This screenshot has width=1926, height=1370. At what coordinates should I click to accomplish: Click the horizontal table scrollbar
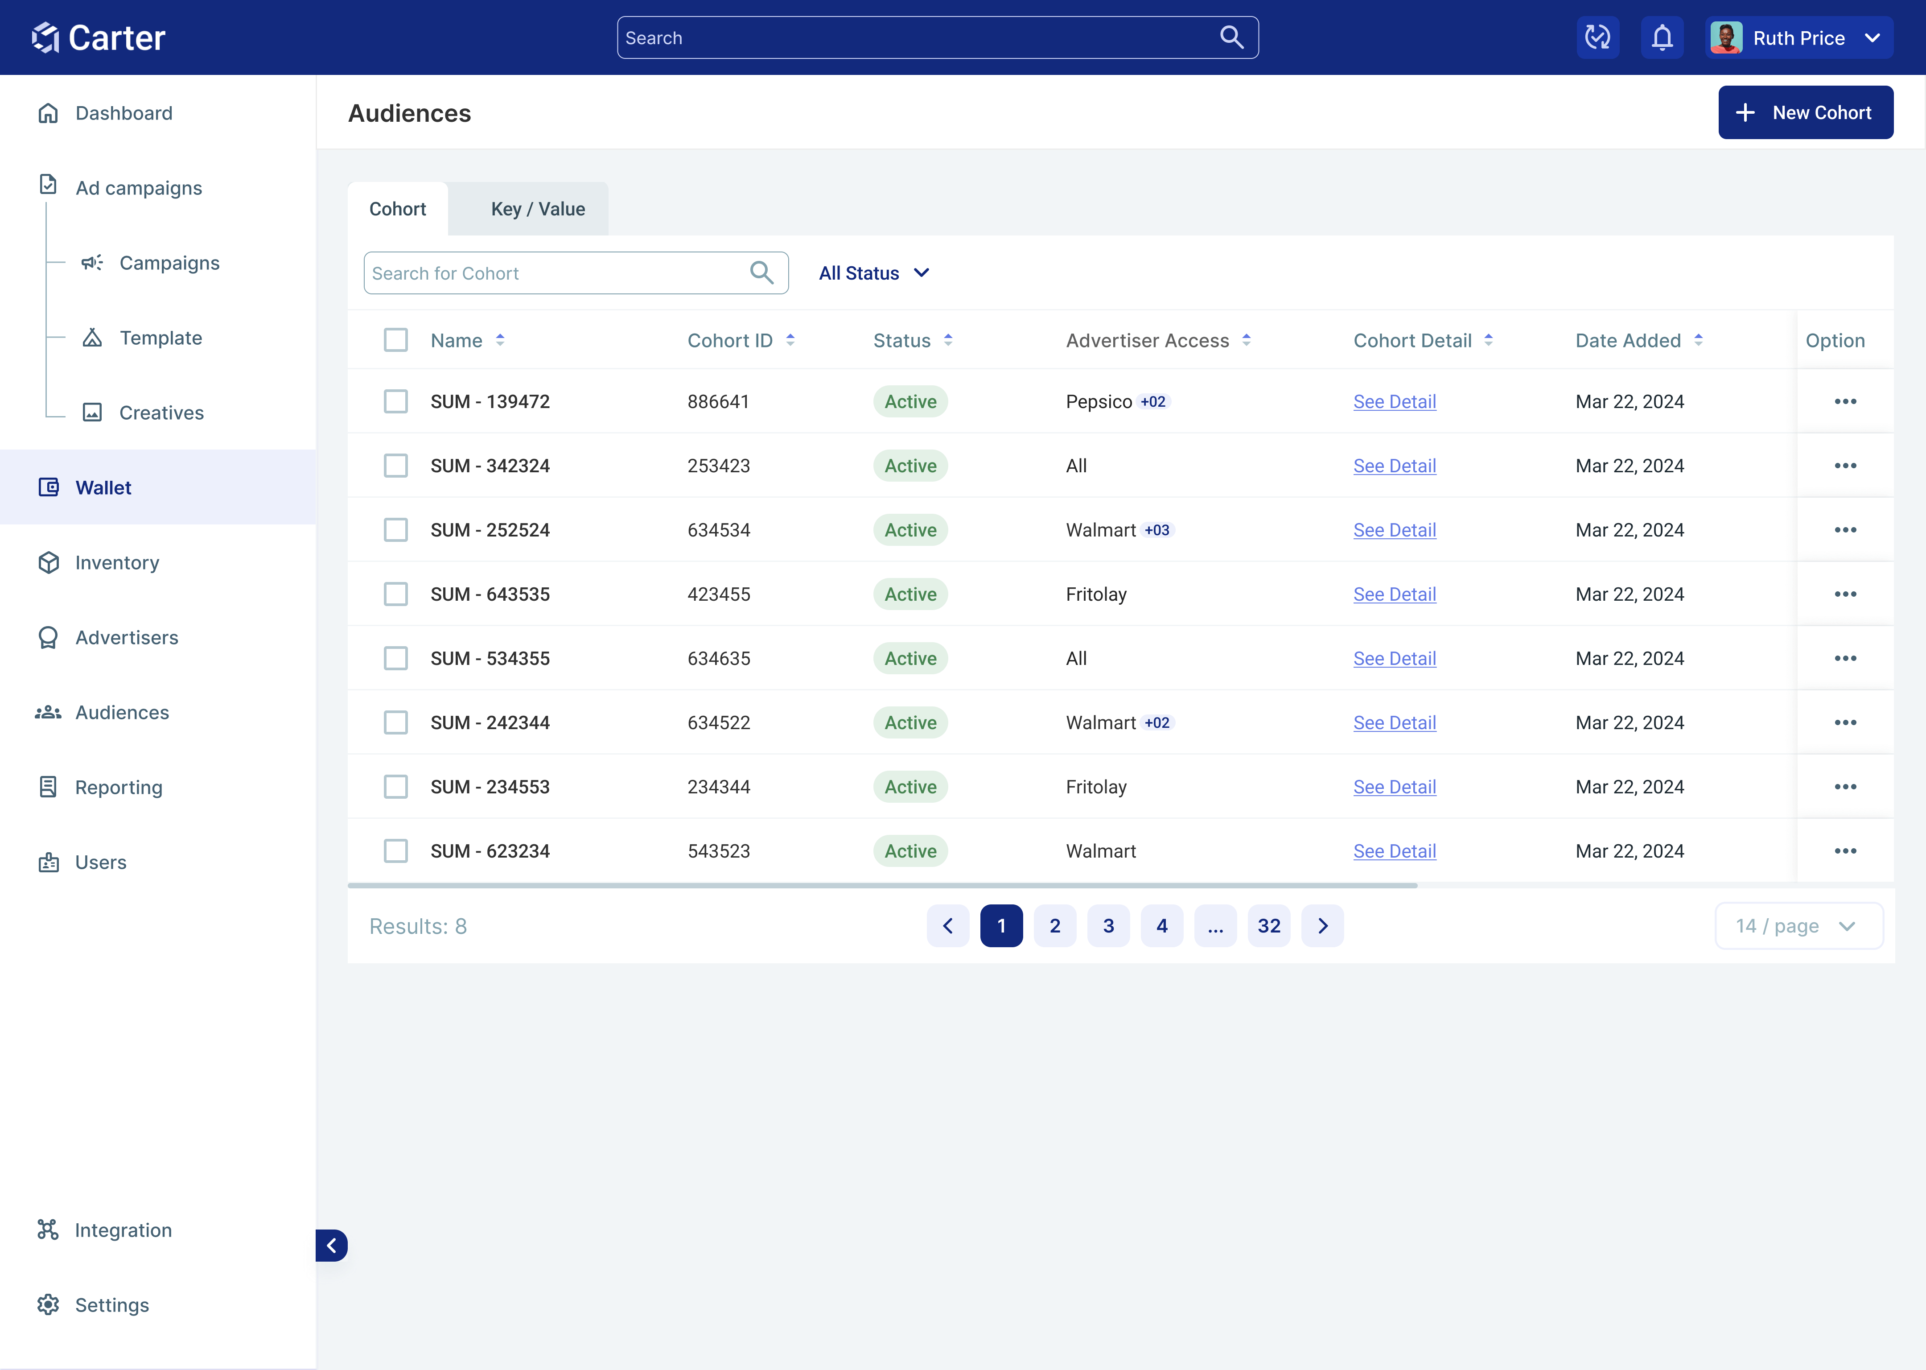881,886
